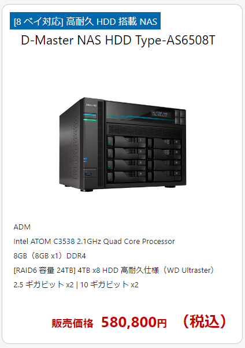Click the blue 8ベイ対応 category banner
The image size is (245, 348).
click(85, 21)
